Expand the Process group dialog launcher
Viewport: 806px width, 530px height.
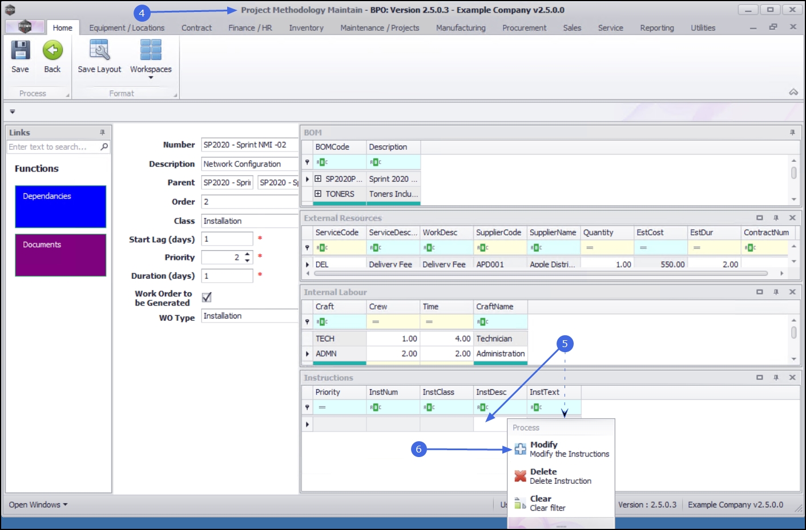click(x=67, y=95)
